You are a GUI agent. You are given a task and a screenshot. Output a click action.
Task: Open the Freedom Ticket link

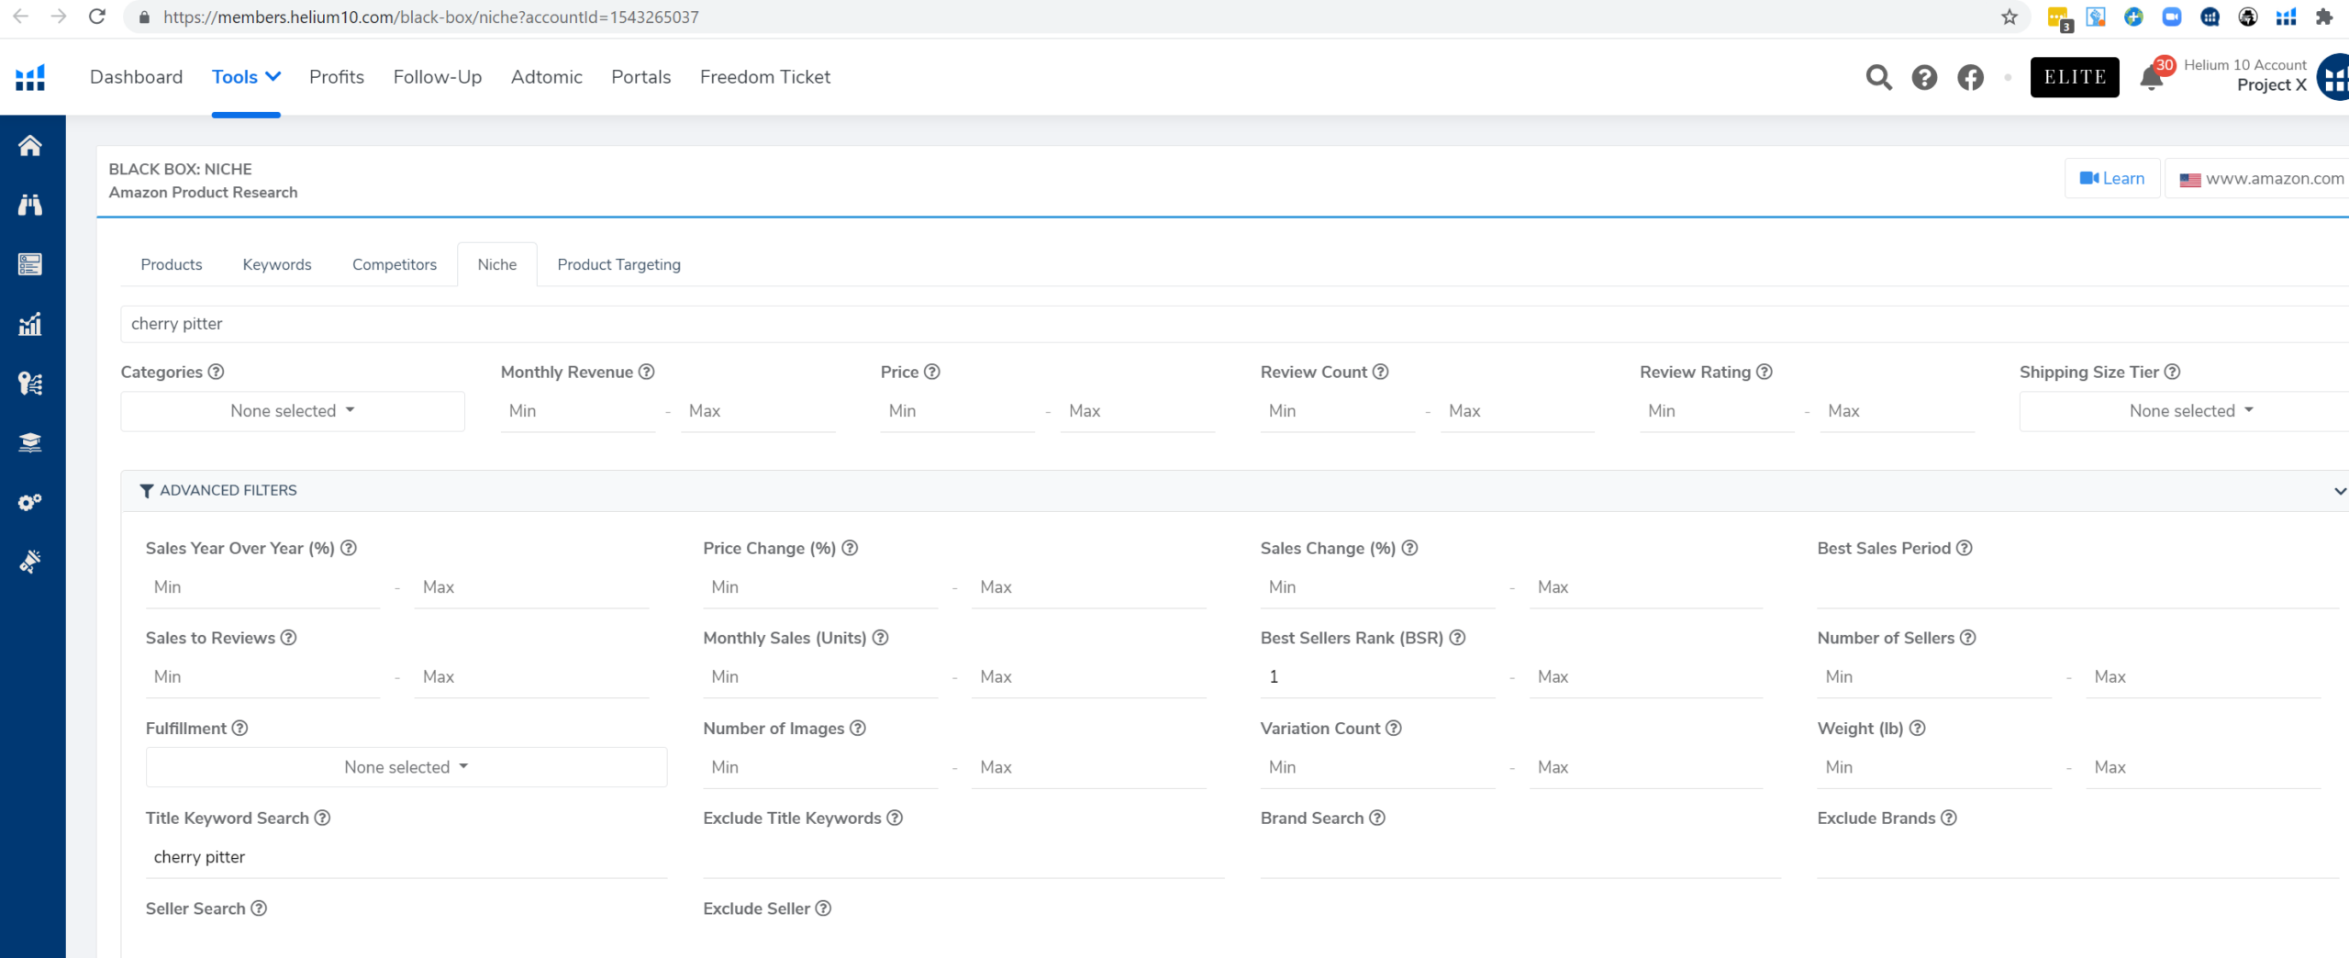pyautogui.click(x=764, y=77)
